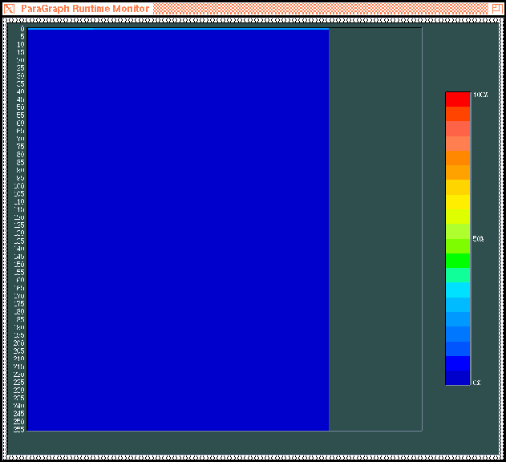Select the red 100% legend swatch
Screen dimensions: 506x462
point(457,99)
